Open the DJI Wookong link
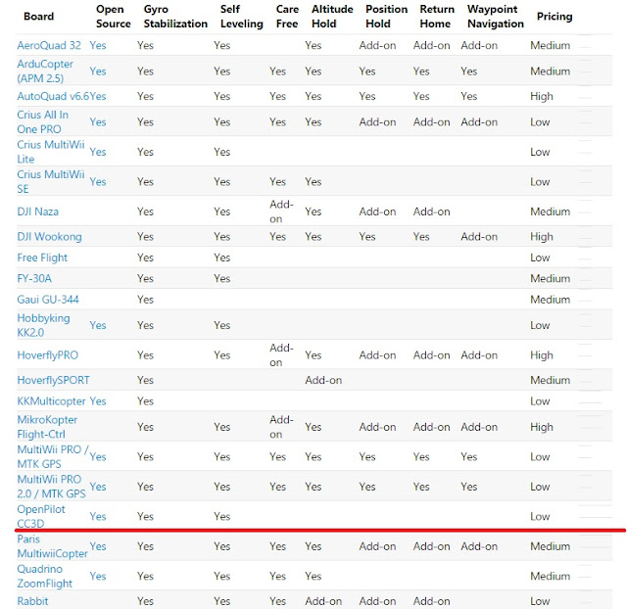Viewport: 627px width, 609px height. pos(49,237)
